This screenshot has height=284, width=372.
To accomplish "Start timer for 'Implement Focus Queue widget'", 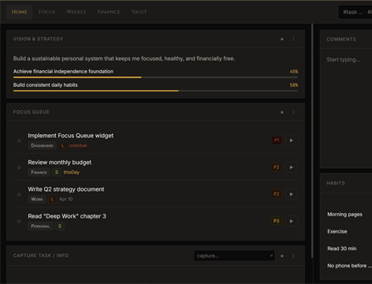I will coord(292,140).
